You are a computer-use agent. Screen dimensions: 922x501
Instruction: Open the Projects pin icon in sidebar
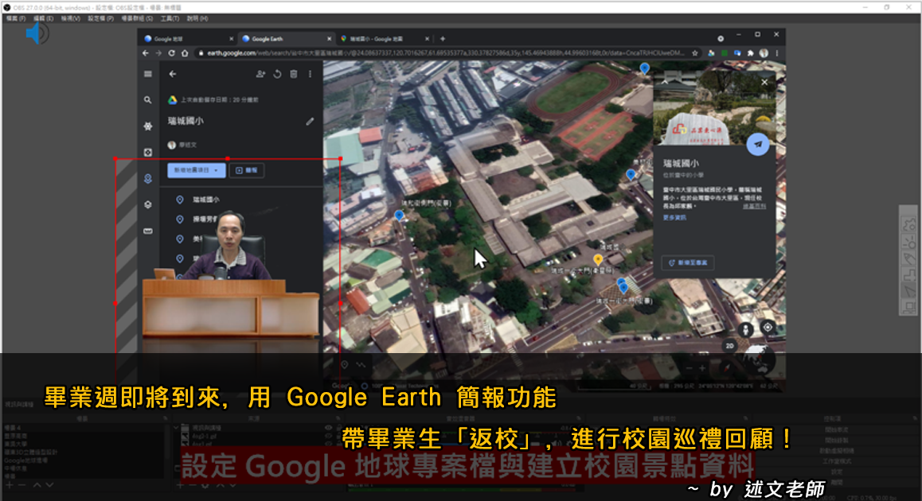tap(147, 179)
